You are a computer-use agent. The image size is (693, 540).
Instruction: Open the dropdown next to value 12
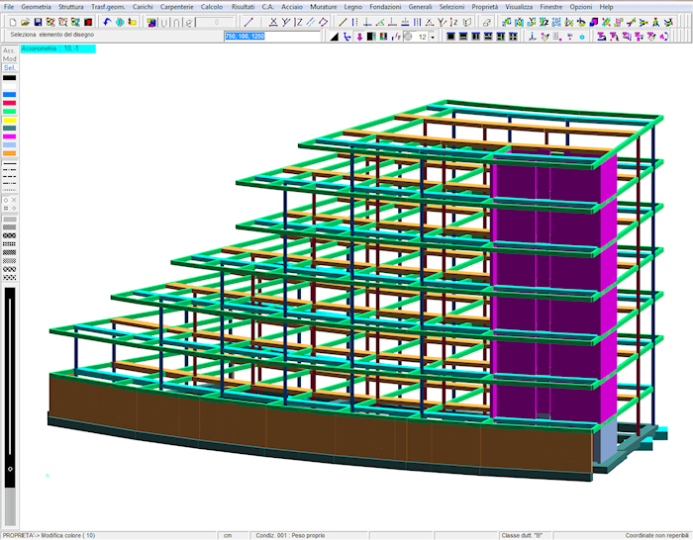(434, 37)
